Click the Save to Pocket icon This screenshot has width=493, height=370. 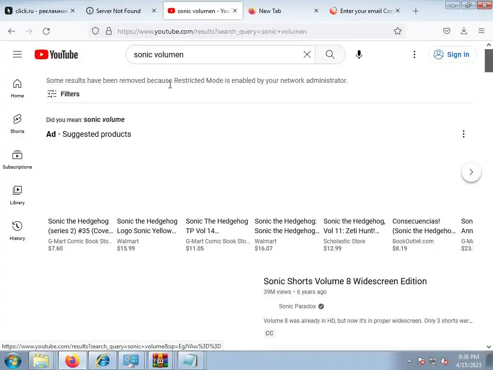pyautogui.click(x=446, y=31)
